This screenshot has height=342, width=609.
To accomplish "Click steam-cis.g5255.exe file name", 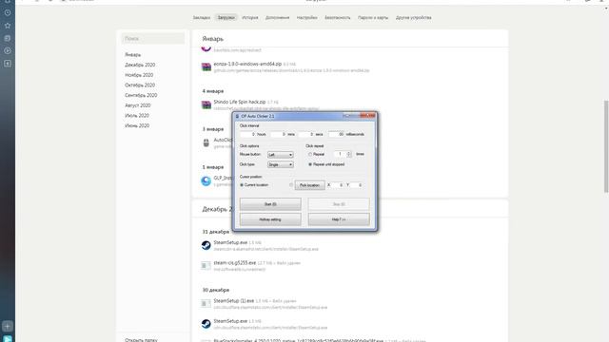I will [x=235, y=262].
